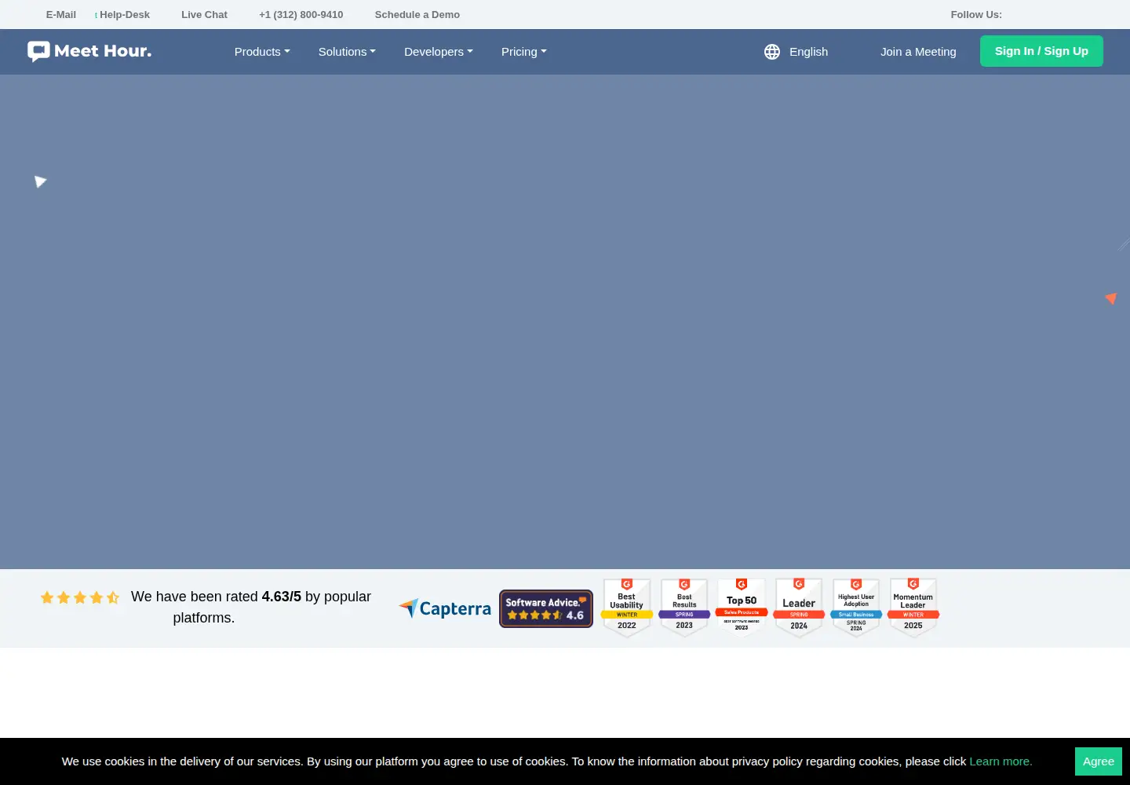Image resolution: width=1130 pixels, height=785 pixels.
Task: View the Highest User Adoption badge
Action: (856, 608)
